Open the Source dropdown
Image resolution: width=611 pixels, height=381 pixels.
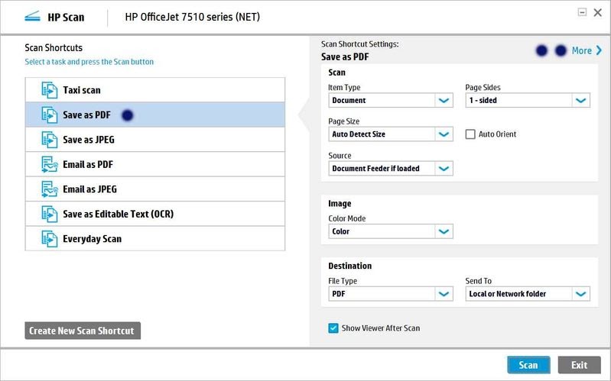pos(391,169)
